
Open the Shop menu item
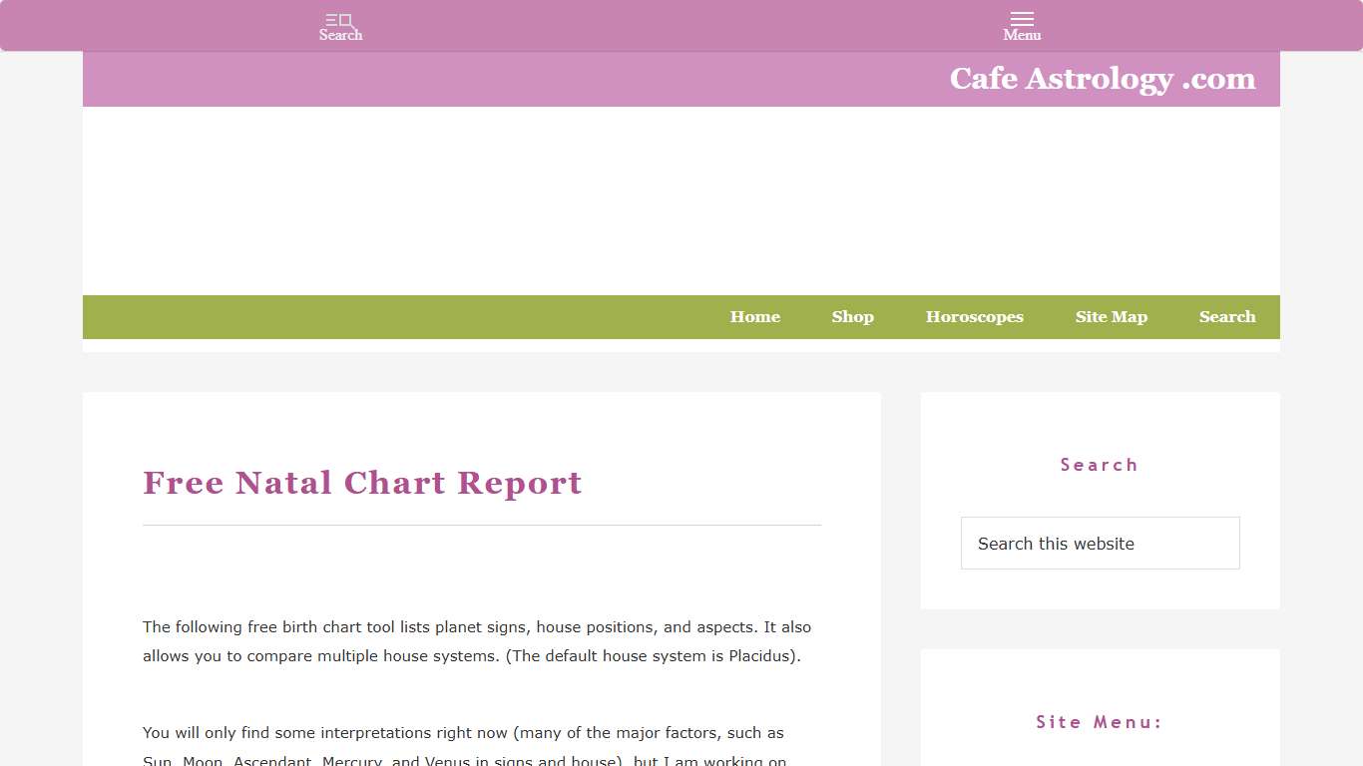(852, 316)
